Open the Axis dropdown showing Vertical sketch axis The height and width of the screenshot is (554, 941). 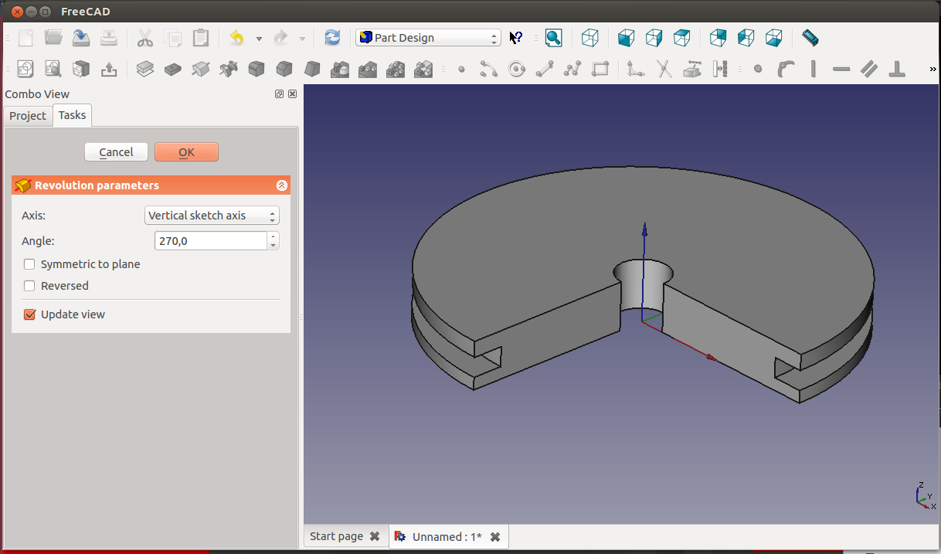coord(212,216)
